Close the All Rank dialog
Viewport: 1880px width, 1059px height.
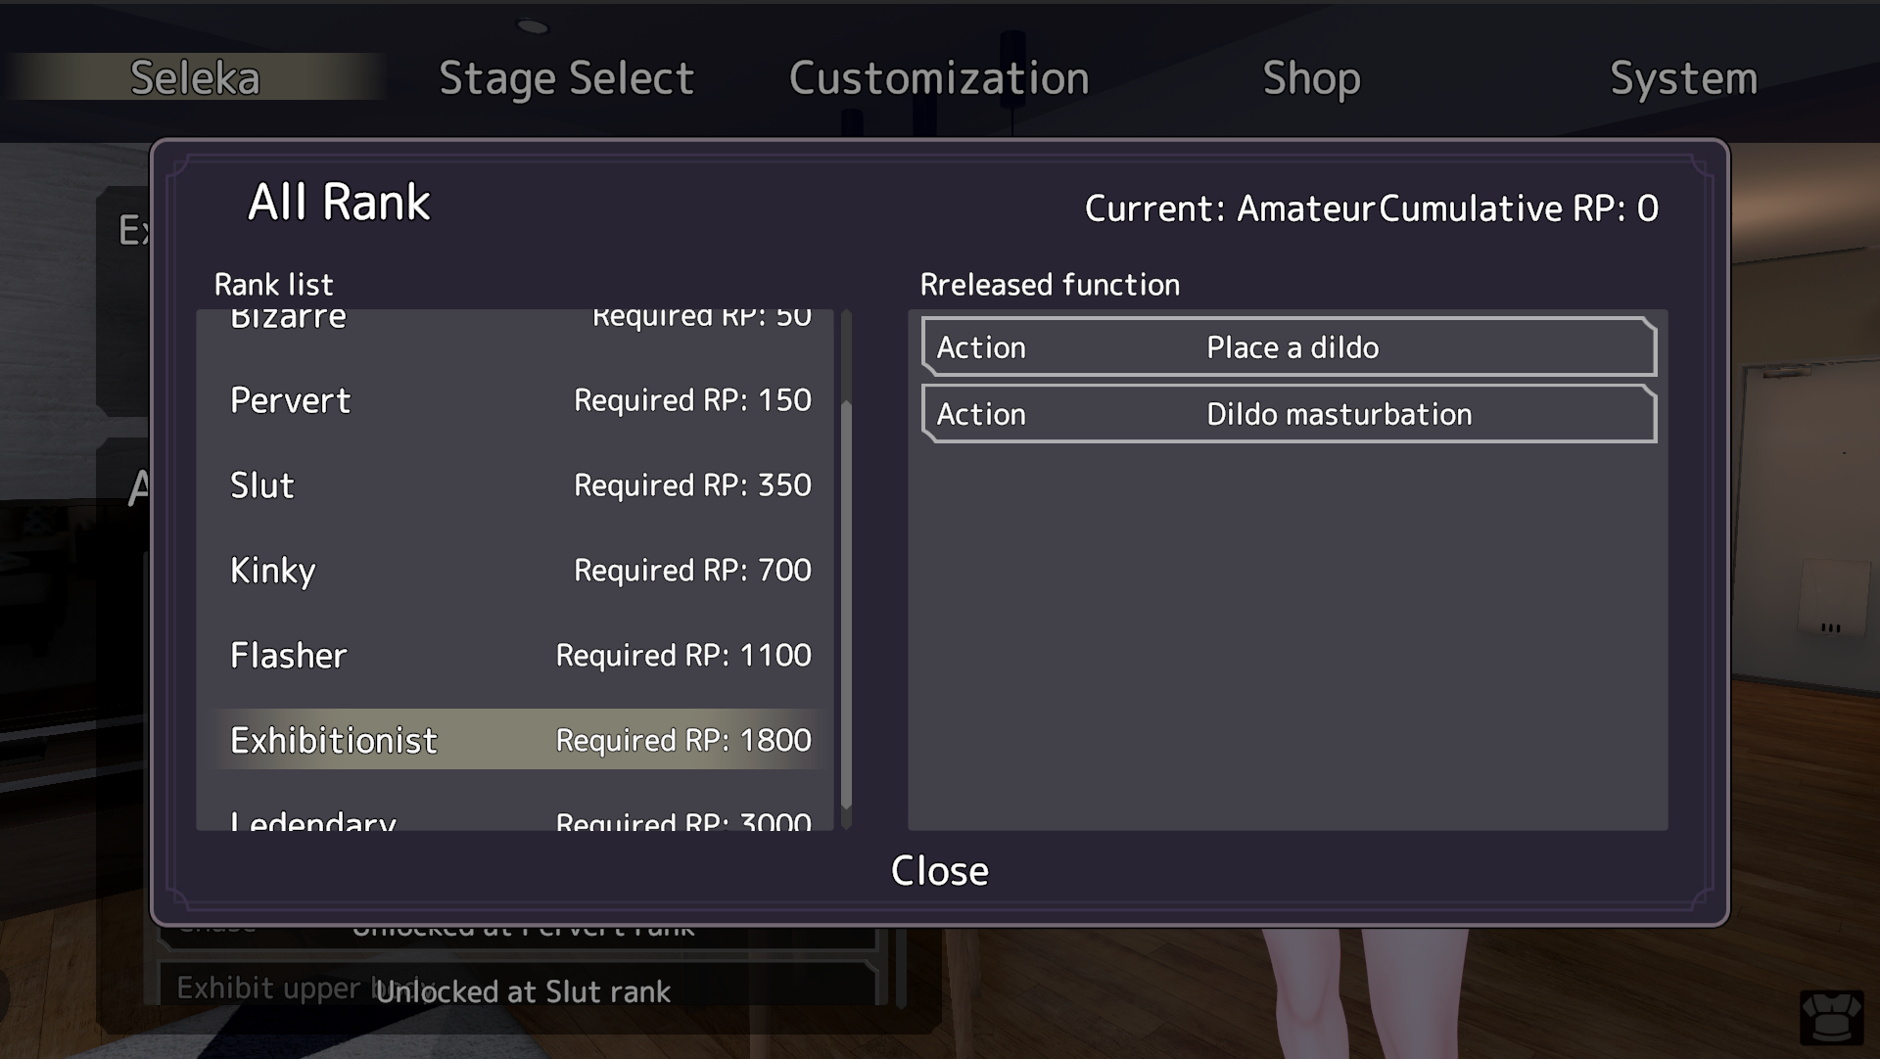click(x=940, y=870)
